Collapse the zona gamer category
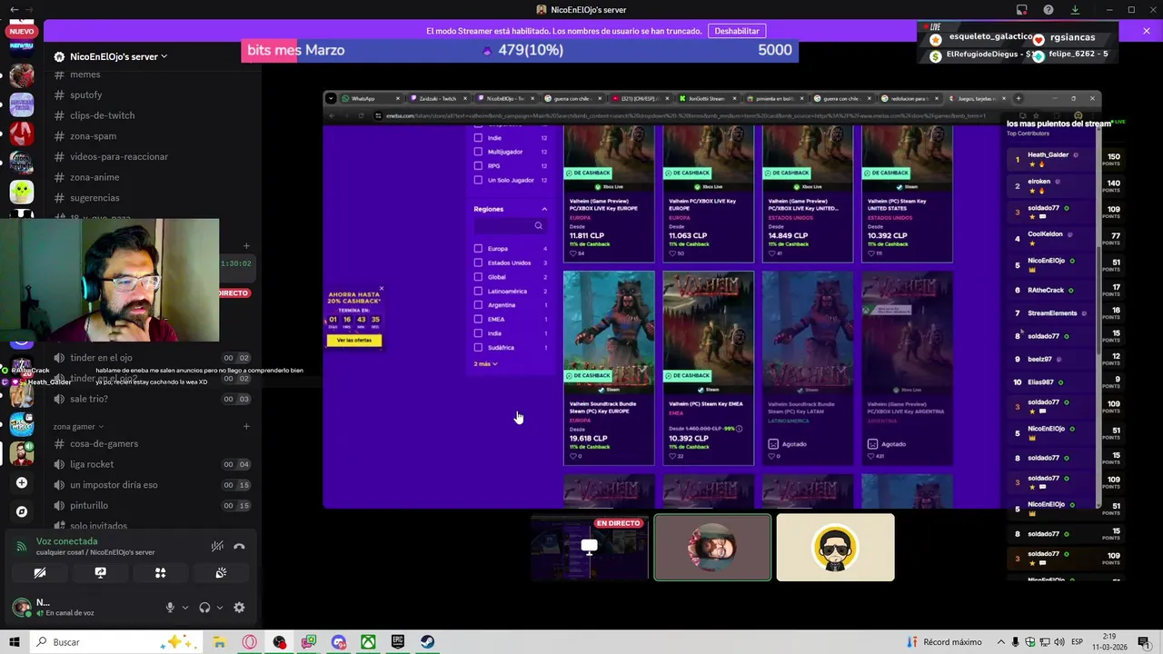This screenshot has height=654, width=1163. click(78, 426)
